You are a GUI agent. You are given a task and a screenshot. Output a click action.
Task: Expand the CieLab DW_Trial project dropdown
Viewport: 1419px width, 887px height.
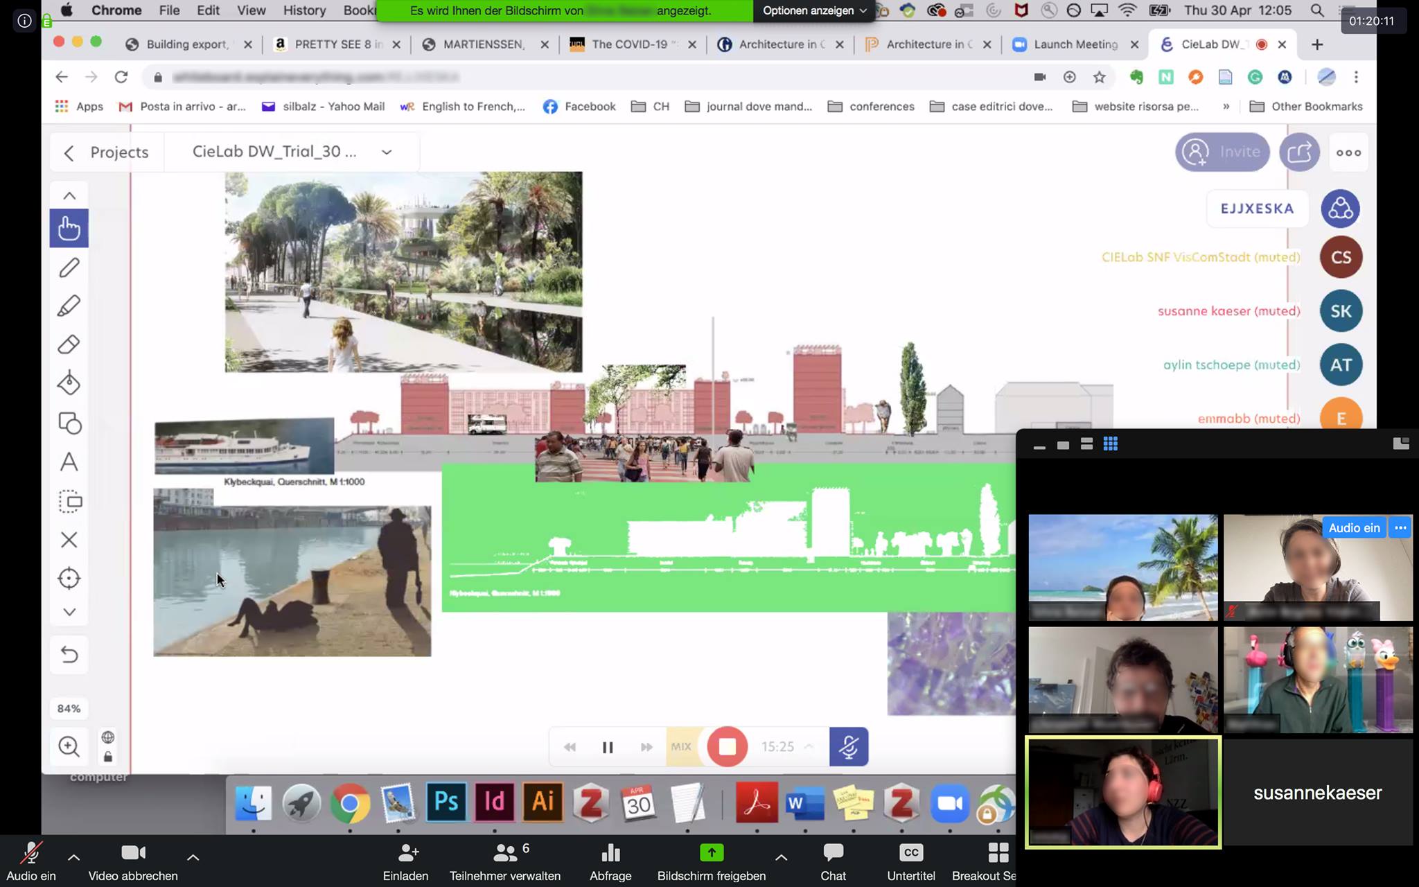tap(387, 152)
